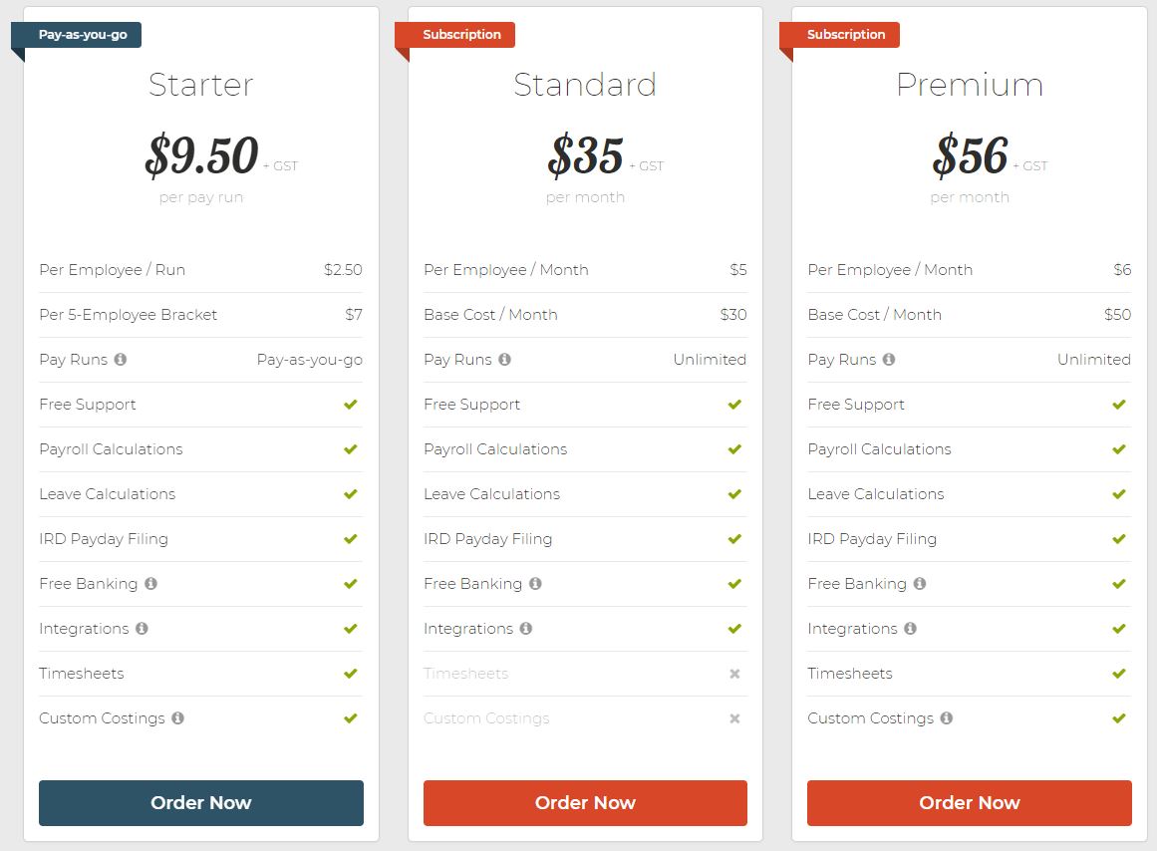1157x851 pixels.
Task: Click Starter plan Timesheets green checkmark
Action: tap(351, 674)
